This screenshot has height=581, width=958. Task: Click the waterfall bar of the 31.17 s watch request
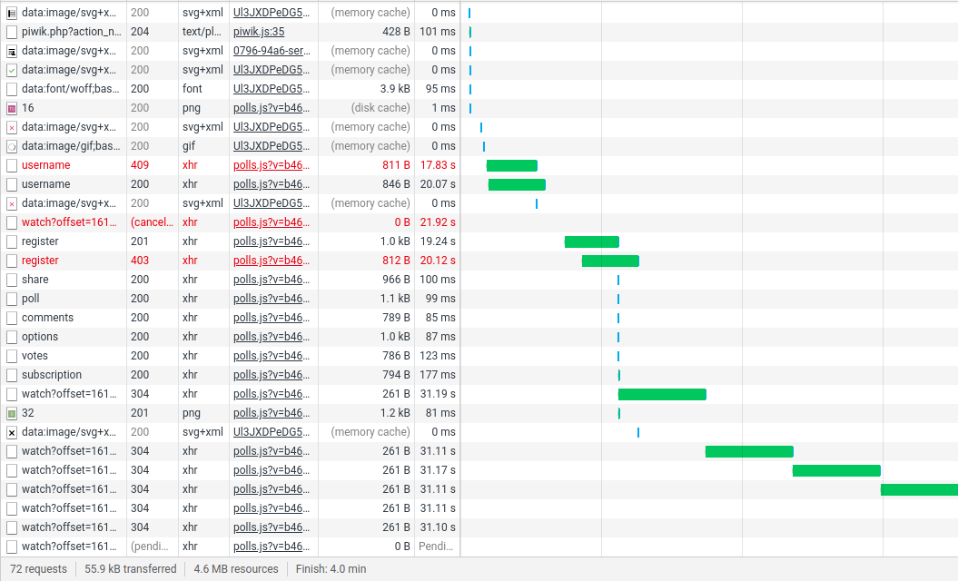click(x=836, y=470)
